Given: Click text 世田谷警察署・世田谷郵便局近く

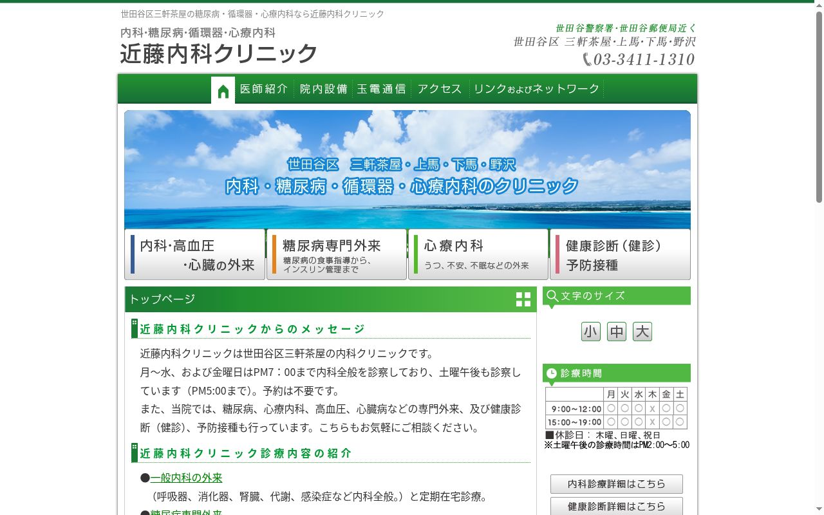Looking at the screenshot, I should [626, 28].
